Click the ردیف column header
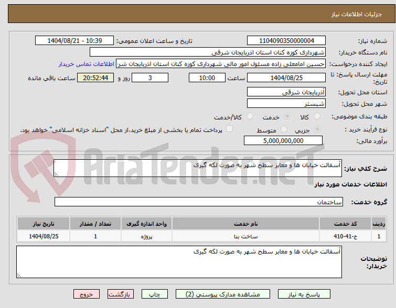396x308 pixels. coord(379,224)
